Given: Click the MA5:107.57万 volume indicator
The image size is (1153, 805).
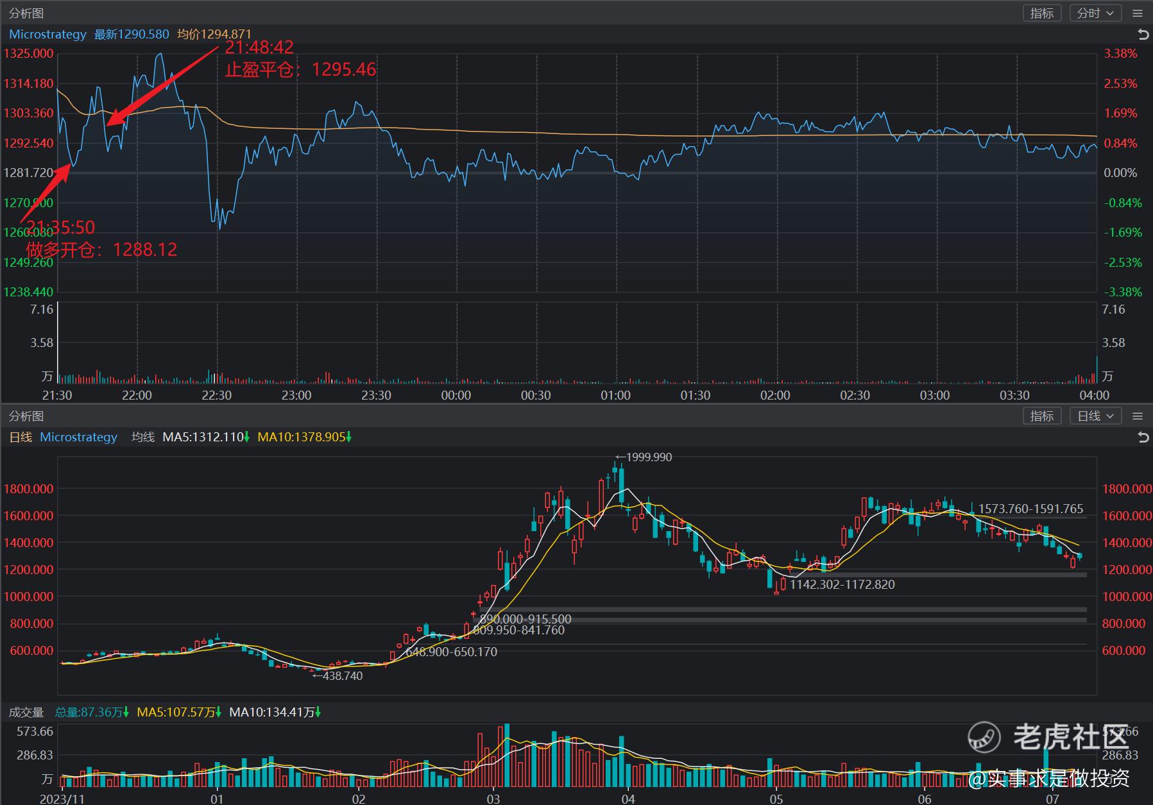Looking at the screenshot, I should click(x=180, y=712).
